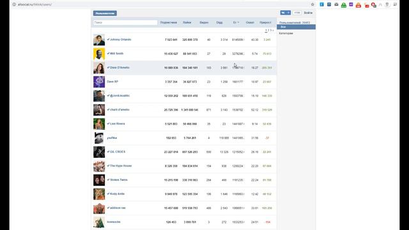
Task: Sort table by the Er column
Action: click(236, 23)
